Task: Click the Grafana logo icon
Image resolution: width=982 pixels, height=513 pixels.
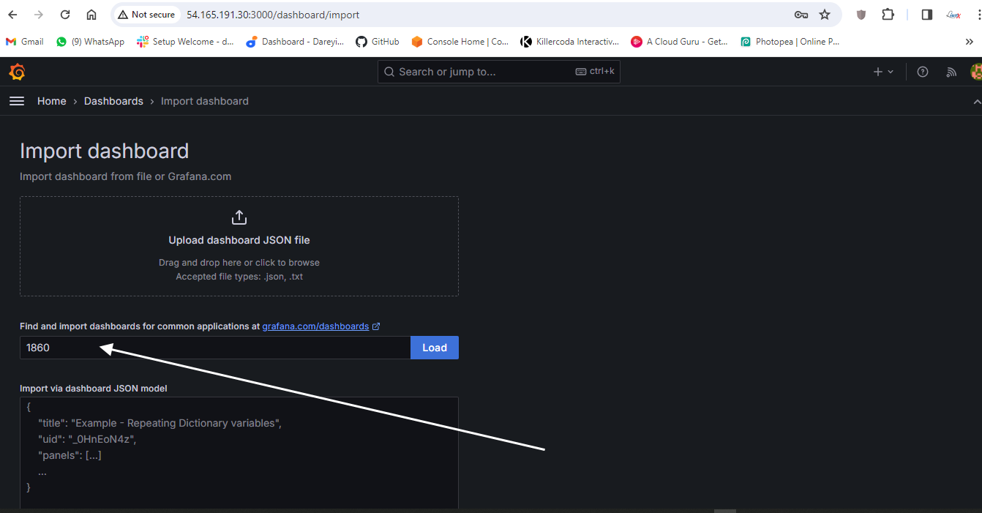Action: tap(17, 72)
